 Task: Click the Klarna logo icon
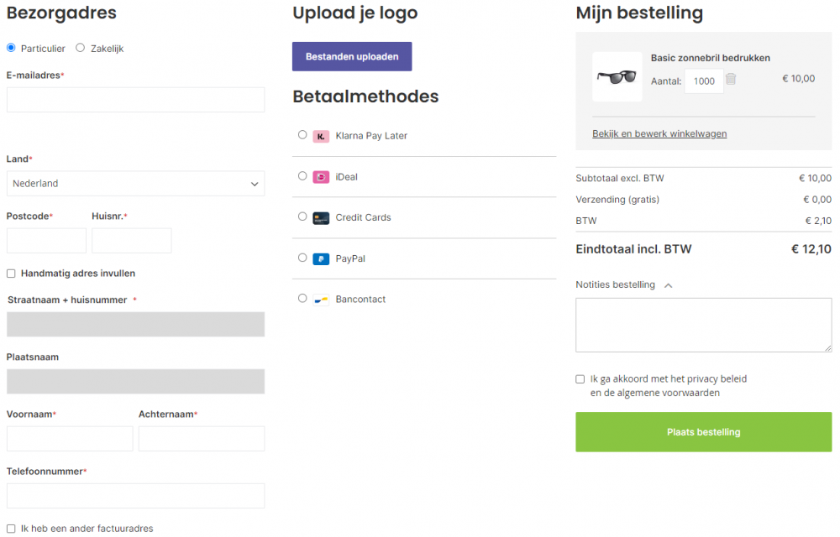[321, 136]
